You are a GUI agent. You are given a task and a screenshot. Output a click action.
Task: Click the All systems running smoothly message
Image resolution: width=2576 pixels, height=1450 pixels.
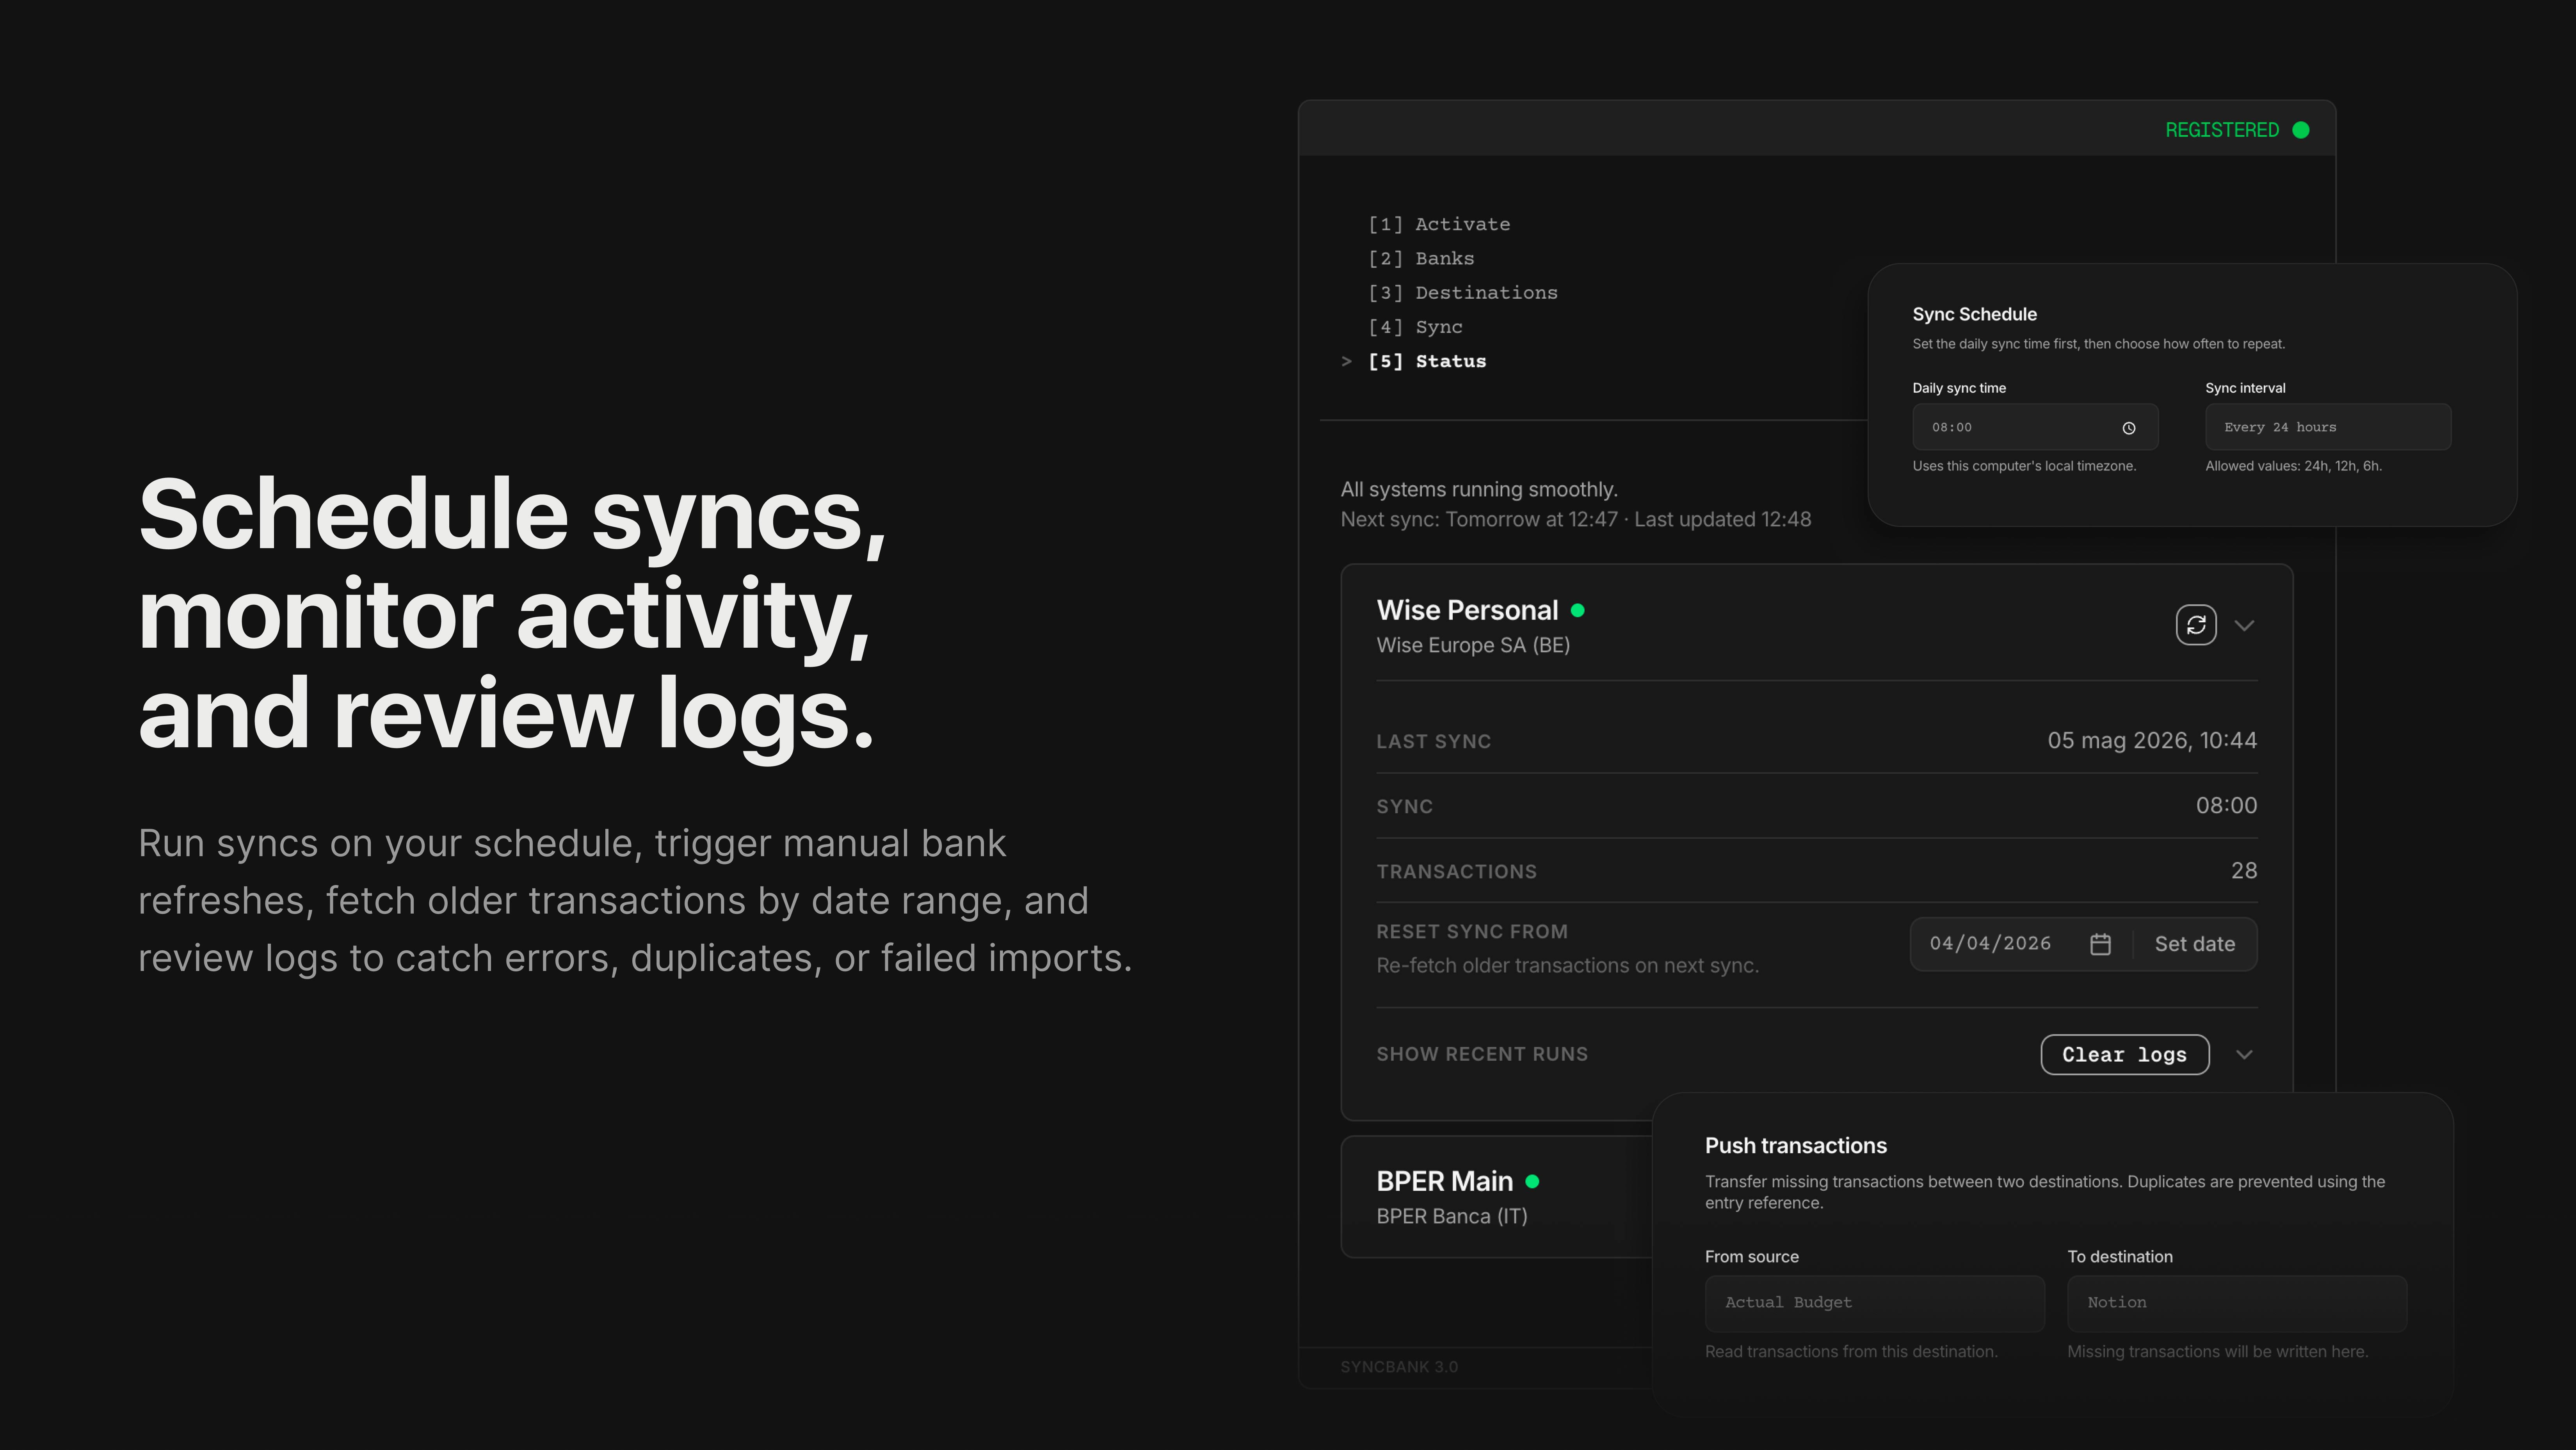click(x=1479, y=489)
